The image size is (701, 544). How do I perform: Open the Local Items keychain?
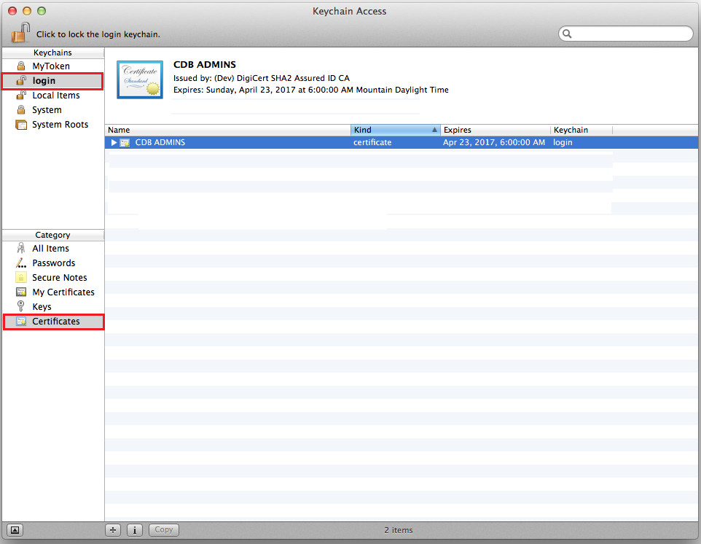(55, 96)
